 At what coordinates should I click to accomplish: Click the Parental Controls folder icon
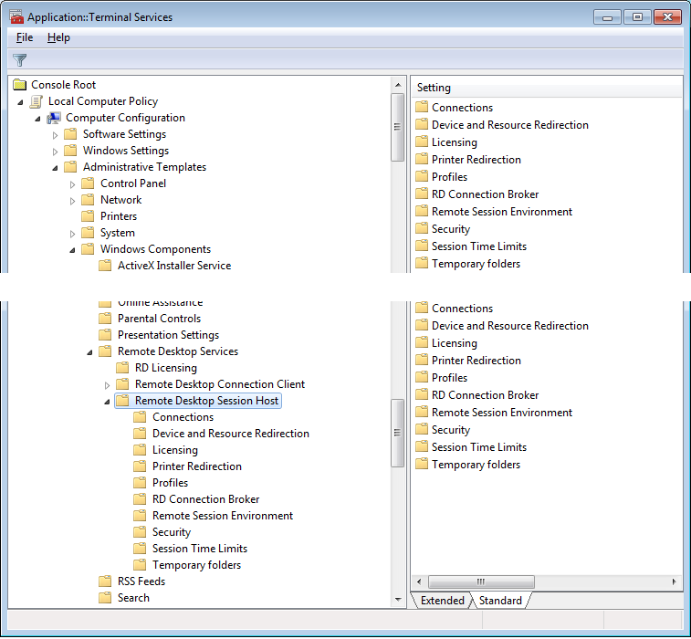(105, 319)
